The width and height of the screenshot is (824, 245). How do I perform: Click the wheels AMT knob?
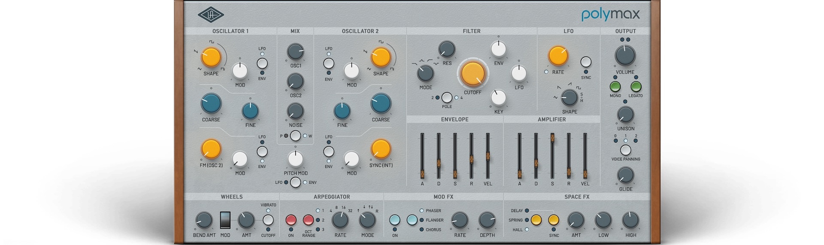pyautogui.click(x=246, y=220)
